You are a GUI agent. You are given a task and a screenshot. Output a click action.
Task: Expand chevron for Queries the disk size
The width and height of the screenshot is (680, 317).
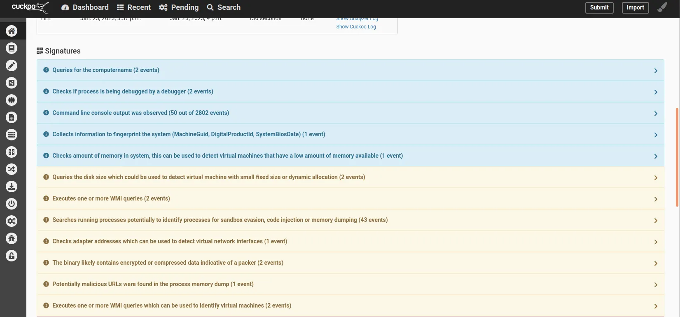[656, 178]
